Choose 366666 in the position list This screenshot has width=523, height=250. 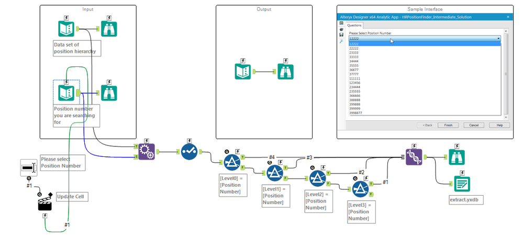tap(425, 96)
